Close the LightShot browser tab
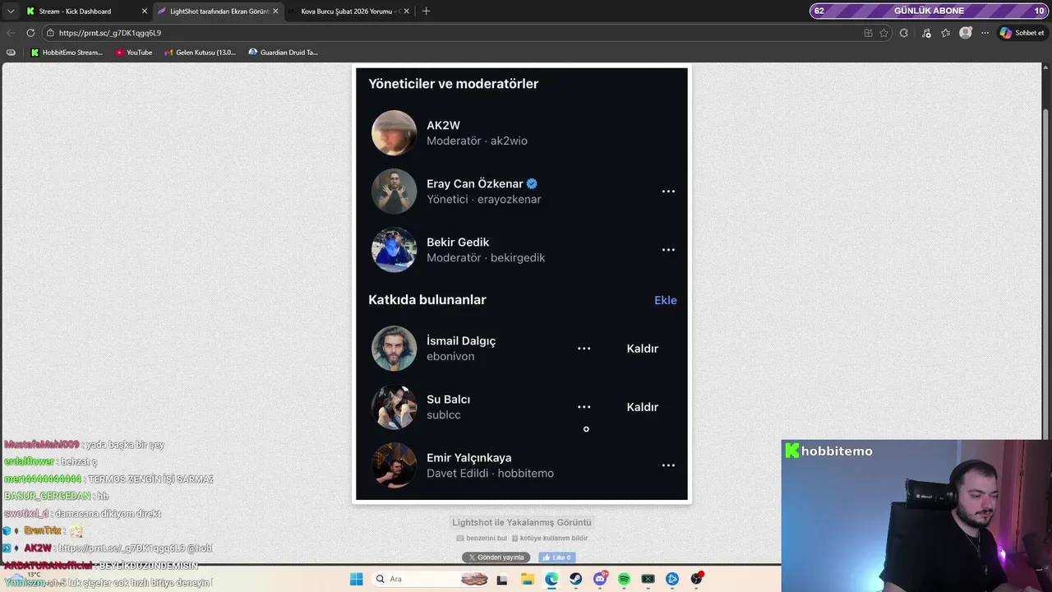 click(275, 12)
